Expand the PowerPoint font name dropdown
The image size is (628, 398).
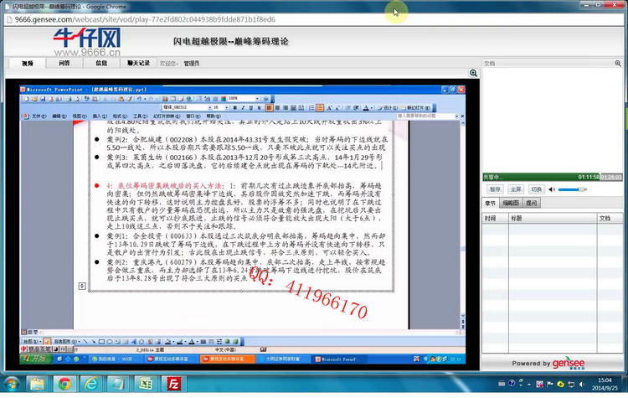click(x=210, y=107)
